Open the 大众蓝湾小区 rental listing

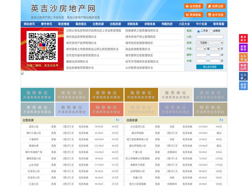click(137, 127)
